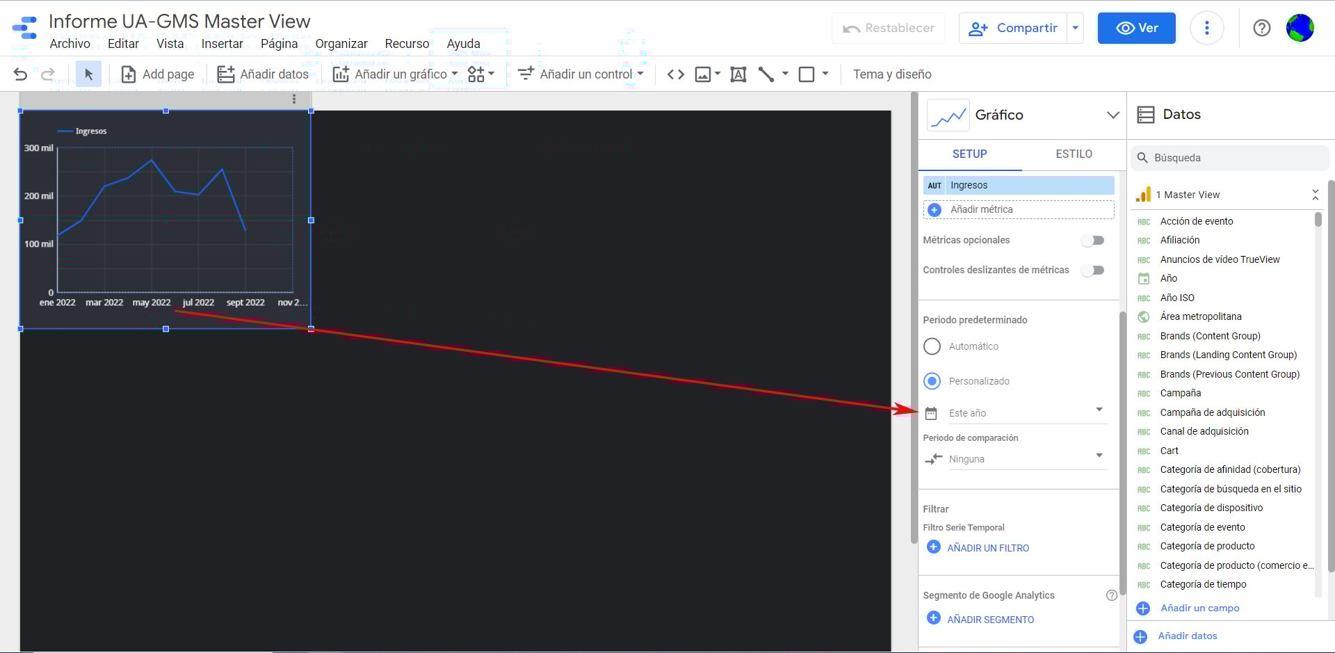Click the Área metropolitana globe icon

(1143, 317)
